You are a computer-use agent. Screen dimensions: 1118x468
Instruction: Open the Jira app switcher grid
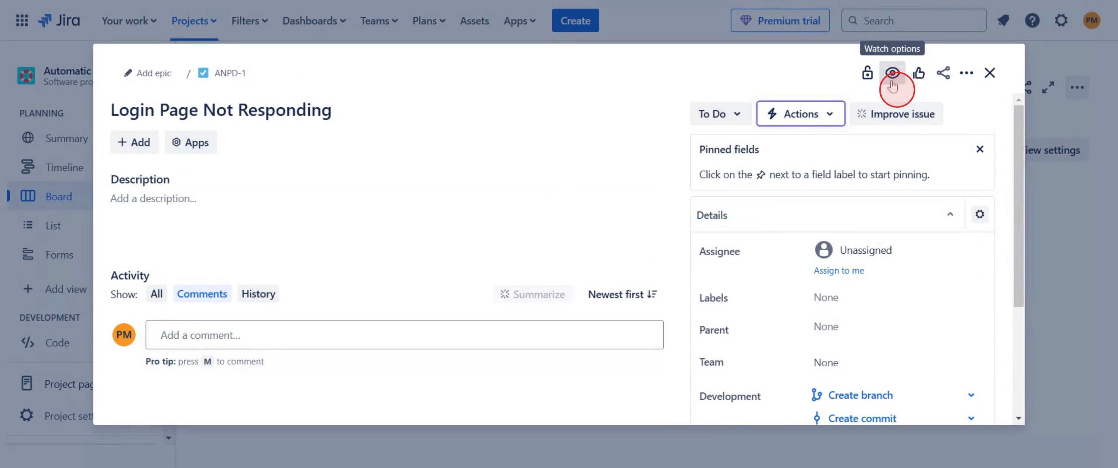pyautogui.click(x=22, y=20)
